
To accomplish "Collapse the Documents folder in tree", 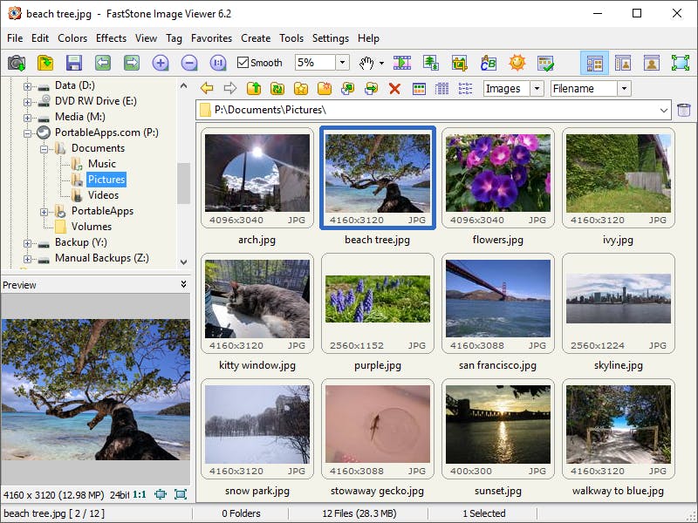I will coord(44,148).
